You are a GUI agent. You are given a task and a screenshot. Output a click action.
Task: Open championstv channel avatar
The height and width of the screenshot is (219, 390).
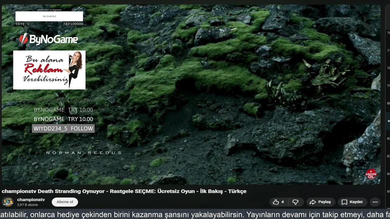click(8, 202)
